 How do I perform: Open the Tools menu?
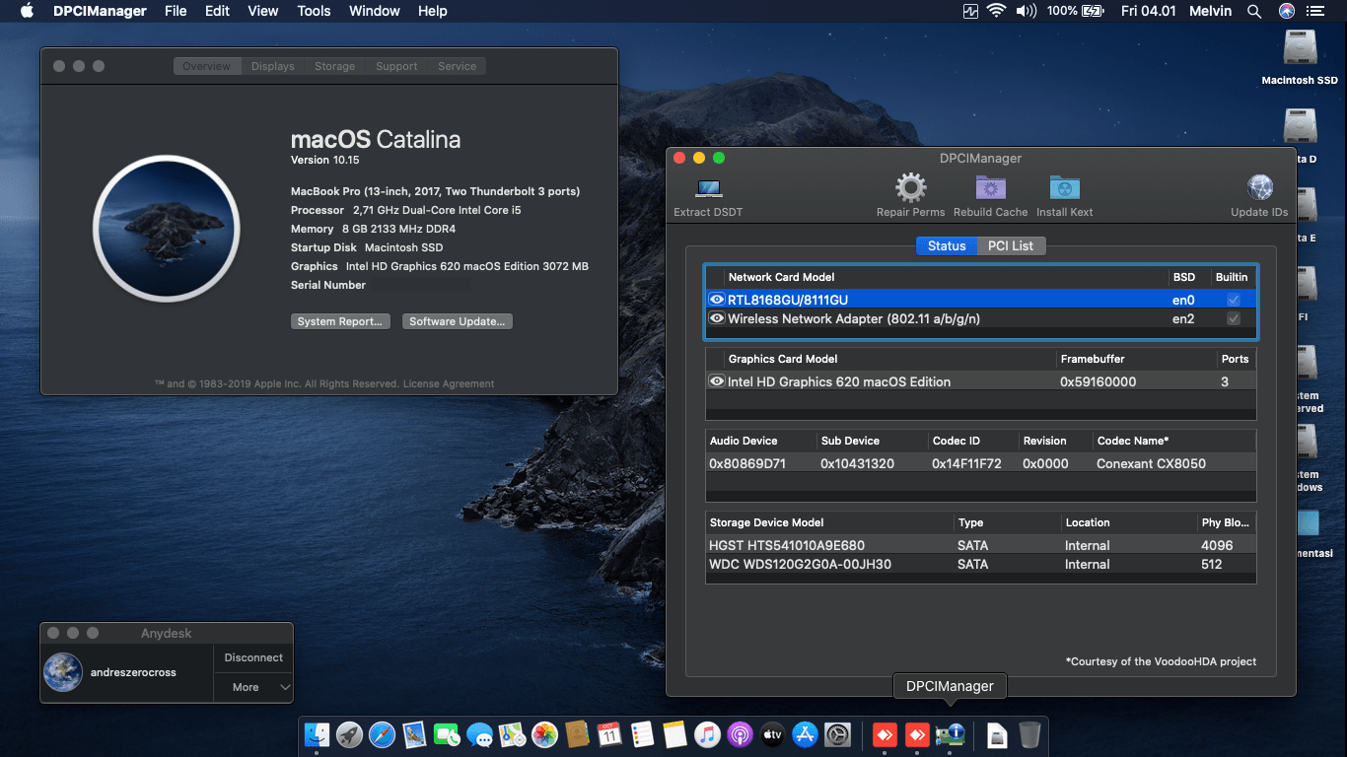click(314, 11)
